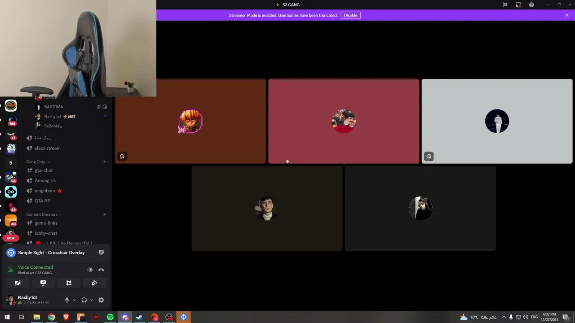Open Google Chrome from taskbar
The image size is (575, 323).
52,317
